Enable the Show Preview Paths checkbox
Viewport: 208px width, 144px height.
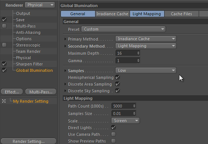(113, 141)
